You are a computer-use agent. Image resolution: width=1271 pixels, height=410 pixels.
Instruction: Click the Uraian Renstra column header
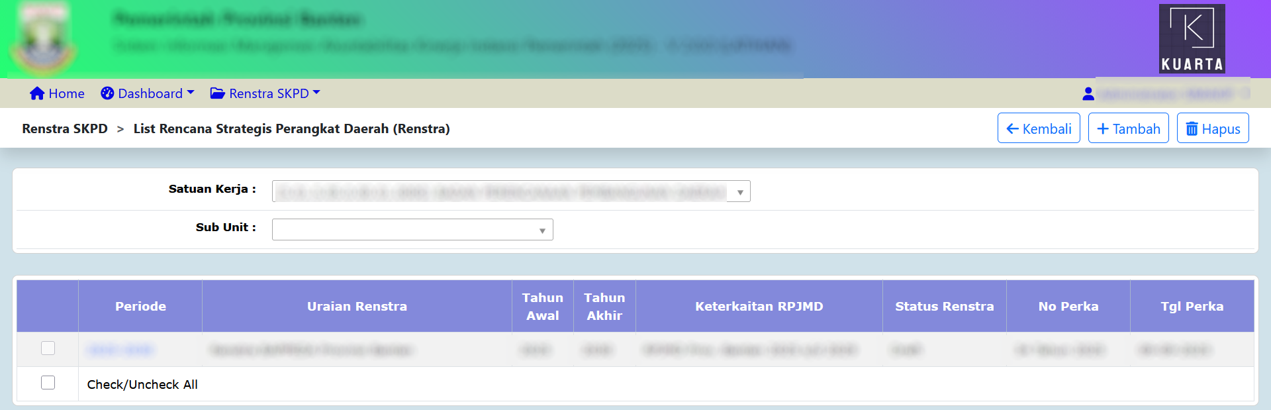(x=357, y=306)
